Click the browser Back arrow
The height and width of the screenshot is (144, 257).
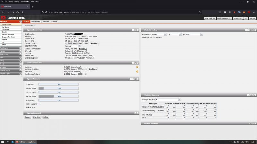click(x=3, y=12)
